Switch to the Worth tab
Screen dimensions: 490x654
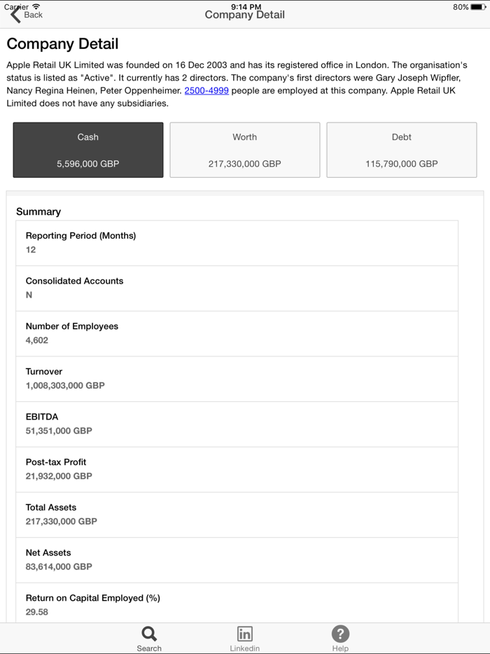245,150
